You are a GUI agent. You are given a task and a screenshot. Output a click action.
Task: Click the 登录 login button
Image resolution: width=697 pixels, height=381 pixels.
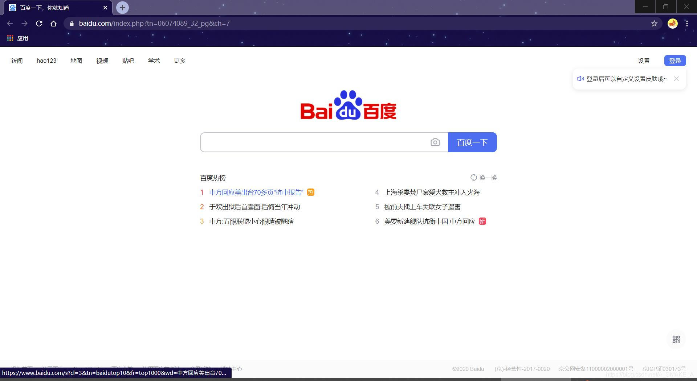[675, 61]
